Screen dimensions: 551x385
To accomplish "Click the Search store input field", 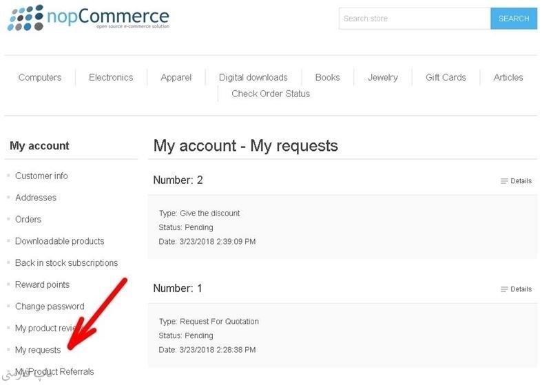I will pyautogui.click(x=414, y=19).
